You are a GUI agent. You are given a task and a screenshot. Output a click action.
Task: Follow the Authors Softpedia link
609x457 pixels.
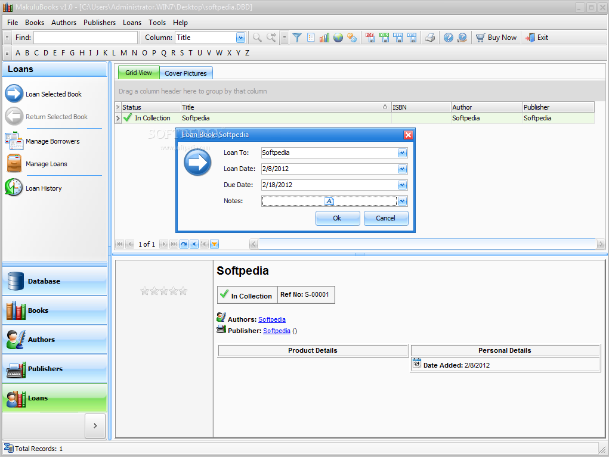coord(272,319)
